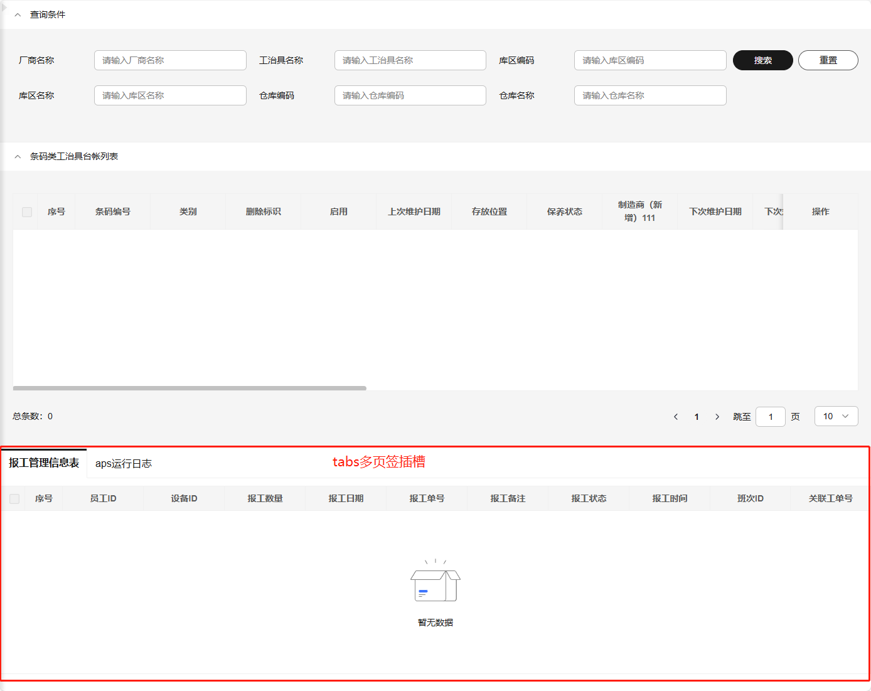Focus the 工治具名称 input field
The width and height of the screenshot is (871, 691).
410,60
